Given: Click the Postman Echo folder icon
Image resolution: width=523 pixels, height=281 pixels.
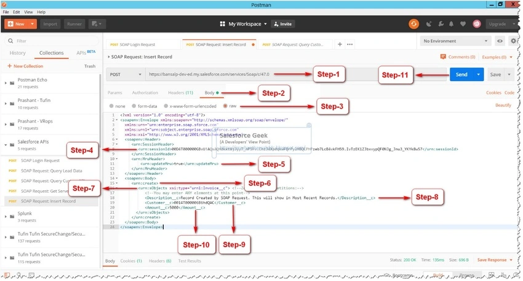Looking at the screenshot, I should click(x=12, y=83).
